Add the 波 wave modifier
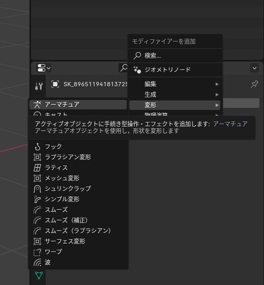Image resolution: width=264 pixels, height=285 pixels. click(78, 262)
